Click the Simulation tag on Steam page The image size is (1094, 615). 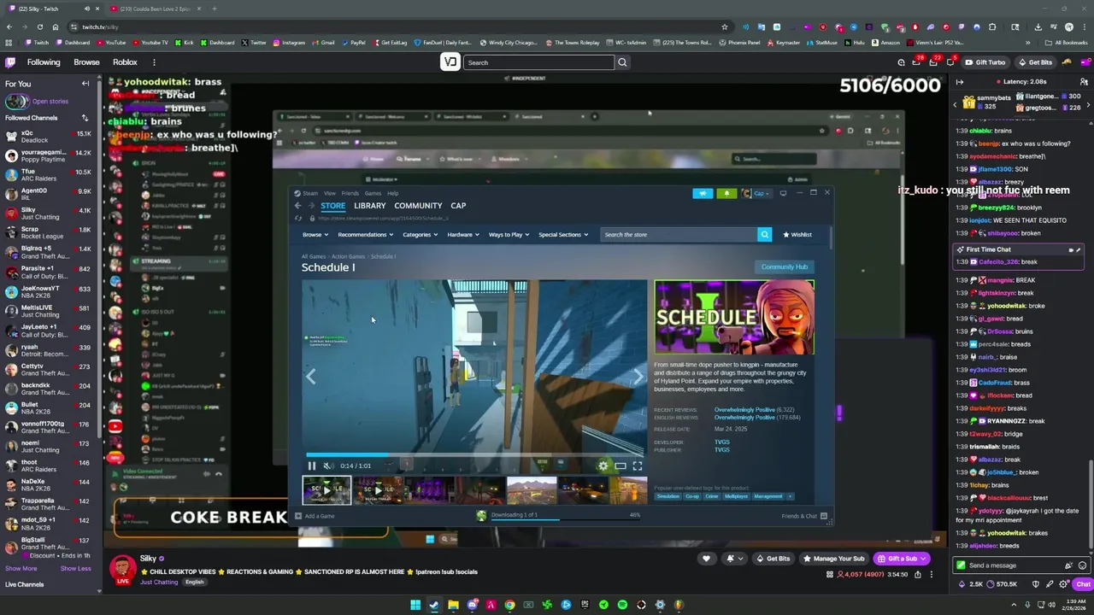(x=668, y=496)
